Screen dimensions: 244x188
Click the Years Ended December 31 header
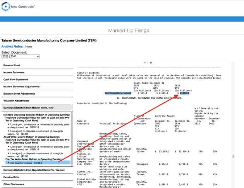pos(149,83)
